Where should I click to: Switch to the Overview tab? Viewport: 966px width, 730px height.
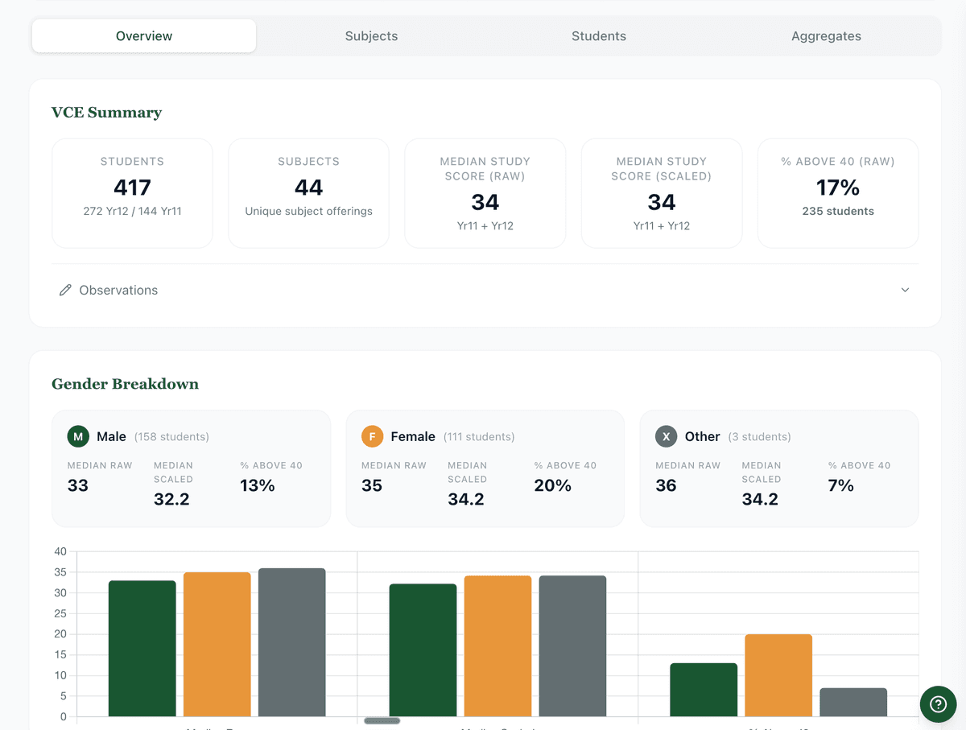click(x=144, y=36)
